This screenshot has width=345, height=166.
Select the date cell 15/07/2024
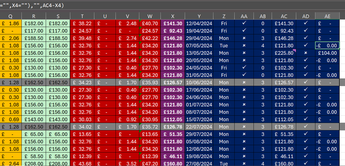click(x=199, y=119)
